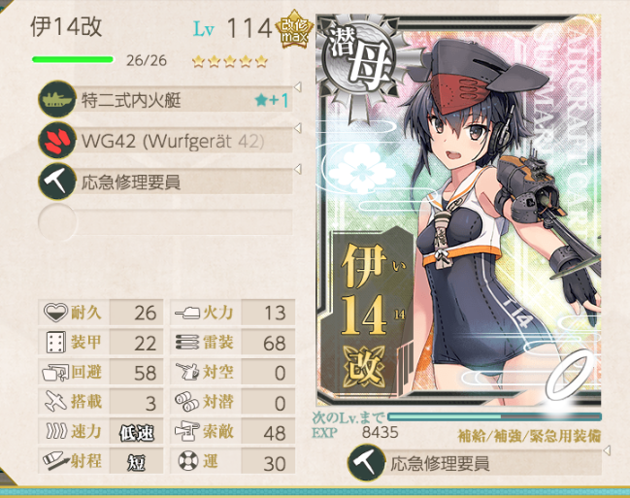
Task: Click the lifebuoy icon next to 運
Action: click(188, 460)
